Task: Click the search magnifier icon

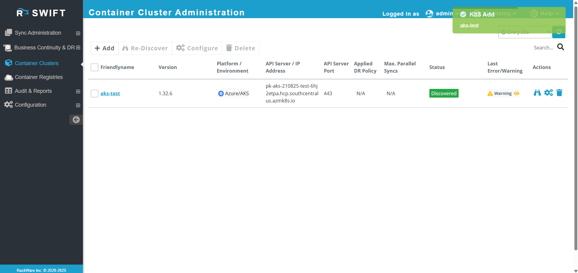Action: point(561,47)
